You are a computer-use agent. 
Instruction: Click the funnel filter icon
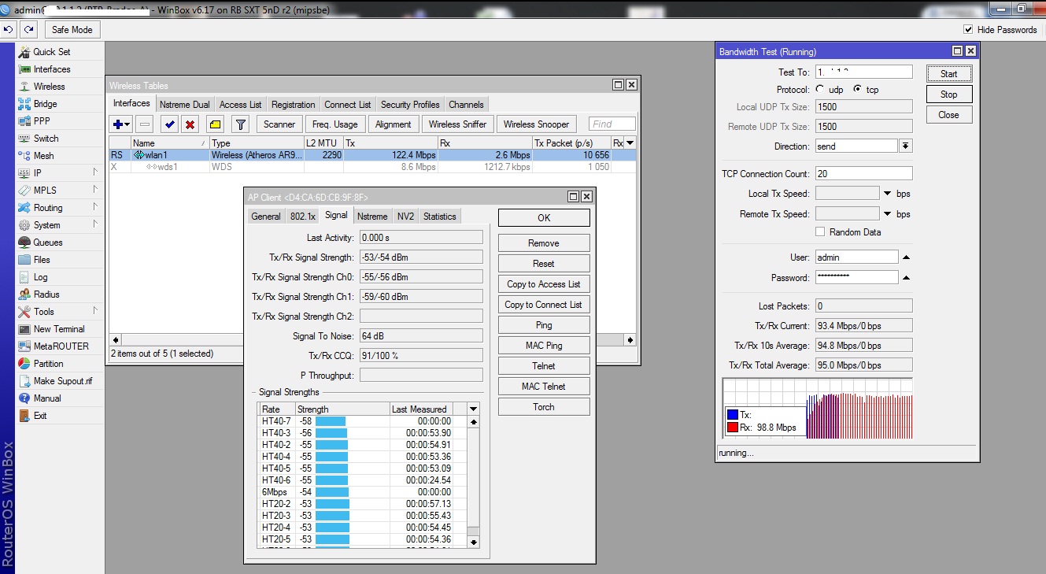coord(241,124)
